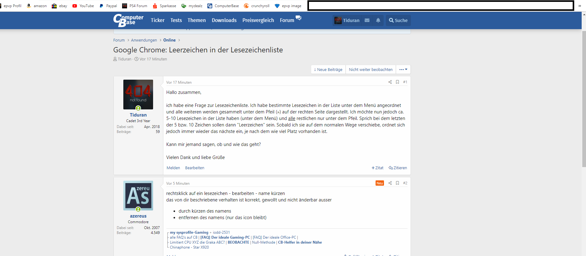Open the Tests section
Image resolution: width=586 pixels, height=256 pixels.
click(176, 20)
